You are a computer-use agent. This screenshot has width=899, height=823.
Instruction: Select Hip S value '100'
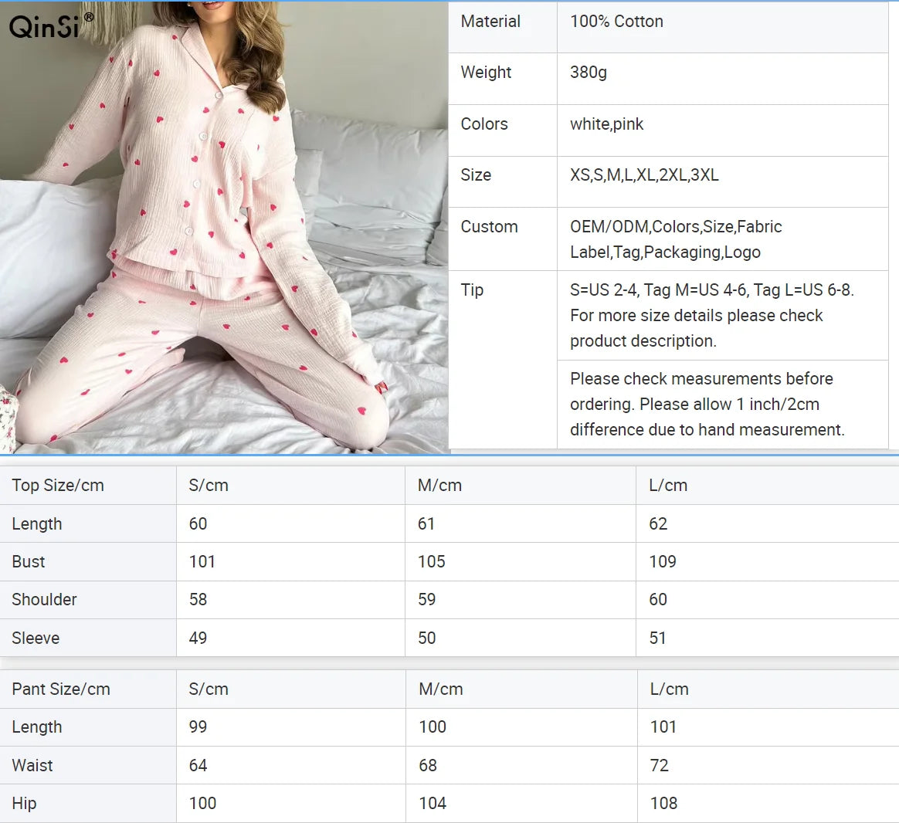pyautogui.click(x=202, y=804)
